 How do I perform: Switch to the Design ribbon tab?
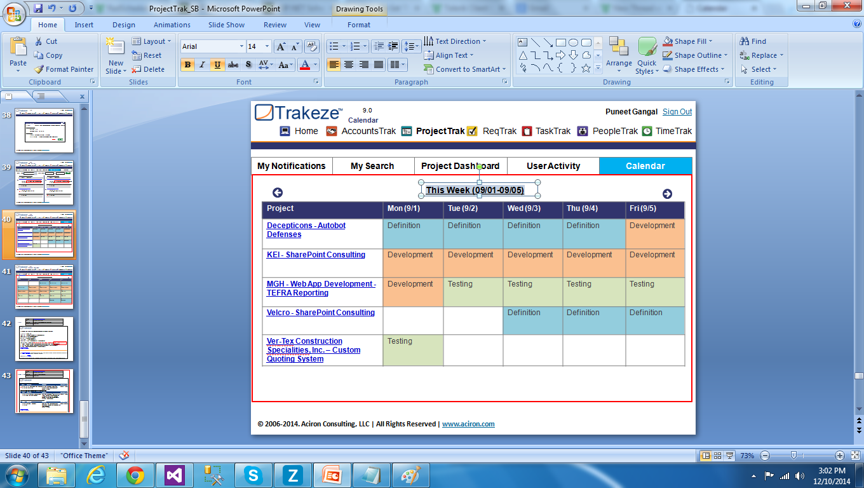tap(124, 25)
